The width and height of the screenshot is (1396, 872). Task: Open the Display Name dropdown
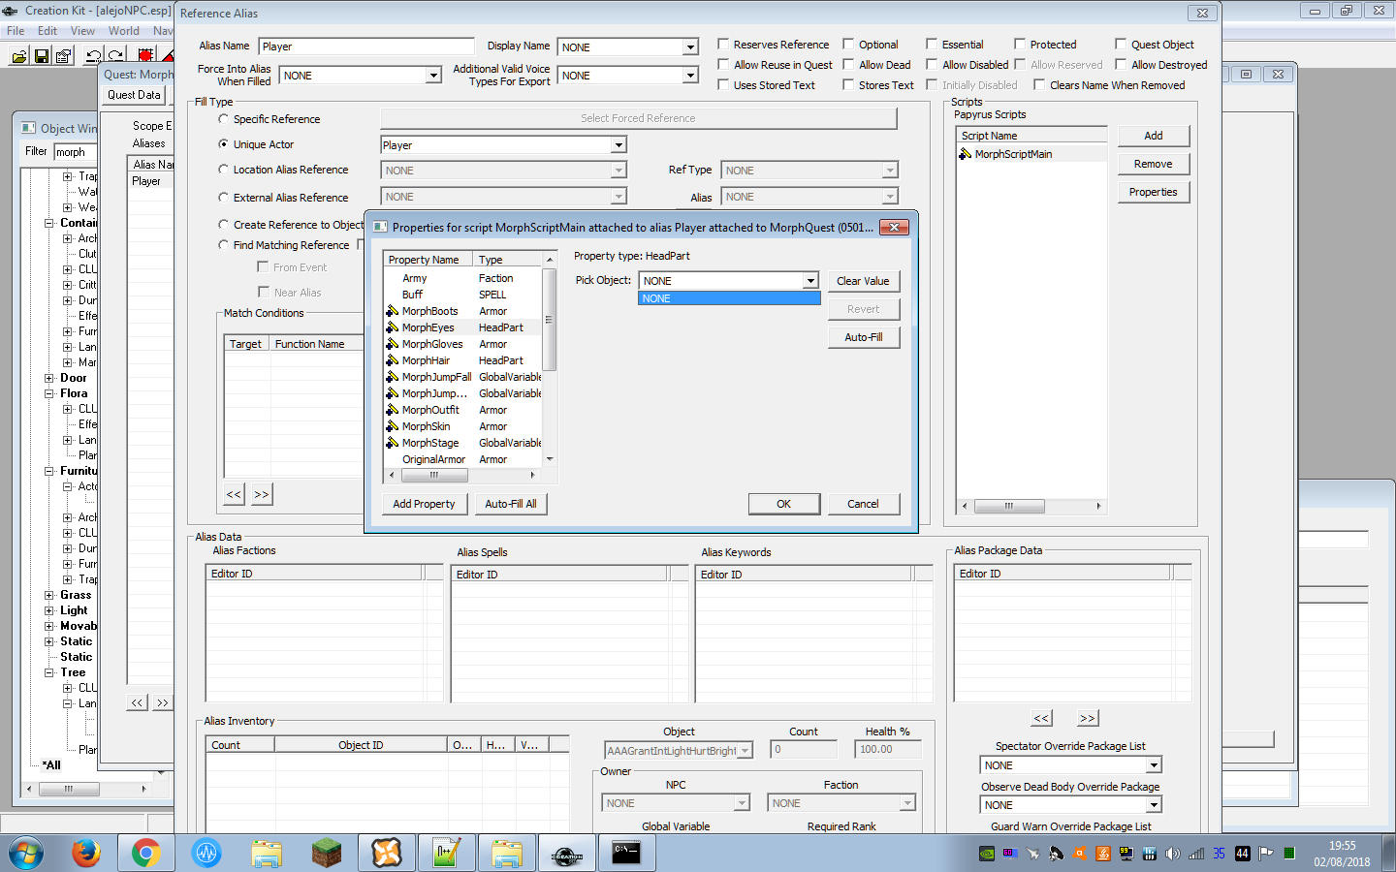[690, 47]
